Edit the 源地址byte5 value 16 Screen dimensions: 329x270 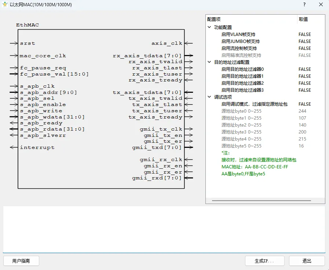pyautogui.click(x=301, y=146)
